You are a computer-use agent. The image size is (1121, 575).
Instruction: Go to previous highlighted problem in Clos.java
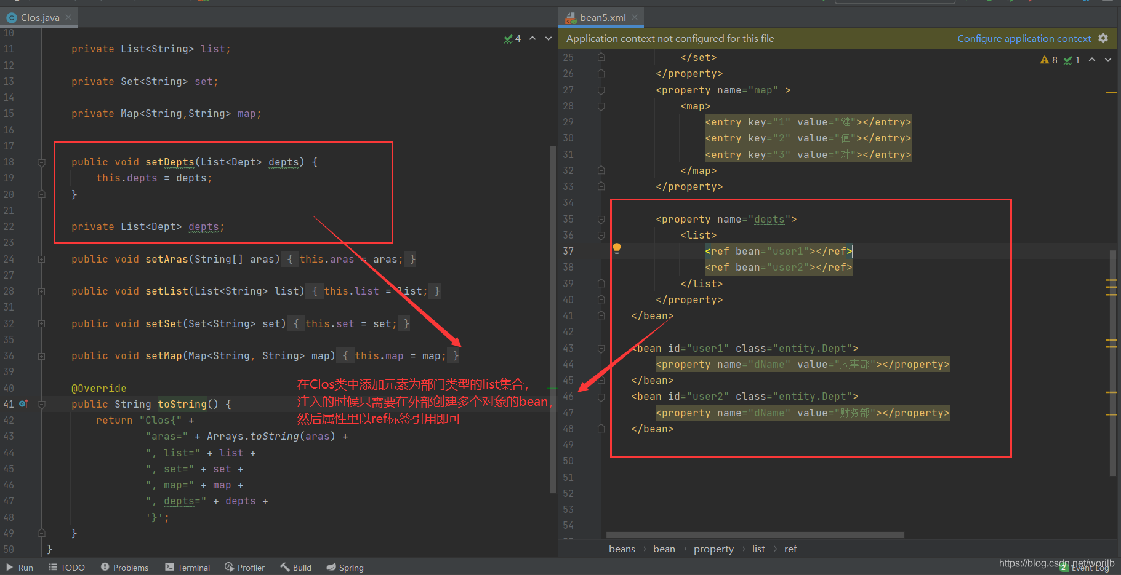[x=532, y=38]
